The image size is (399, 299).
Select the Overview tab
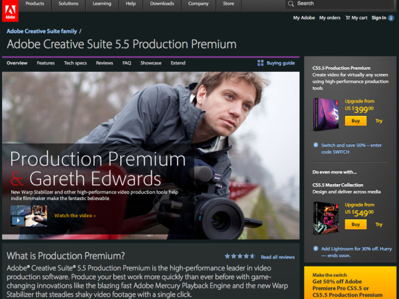point(17,63)
